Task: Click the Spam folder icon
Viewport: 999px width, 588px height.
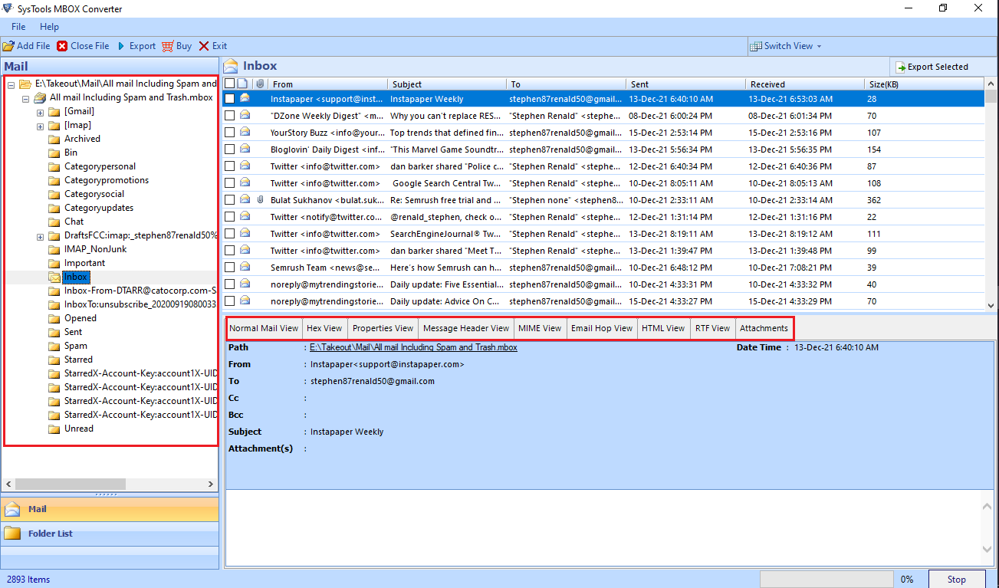Action: [x=54, y=347]
